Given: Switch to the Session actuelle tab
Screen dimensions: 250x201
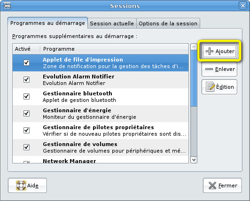Looking at the screenshot, I should (112, 23).
